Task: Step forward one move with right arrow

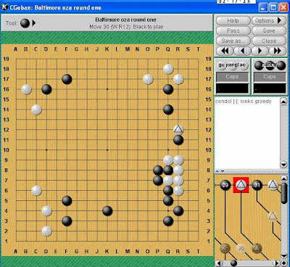Action: 260,51
